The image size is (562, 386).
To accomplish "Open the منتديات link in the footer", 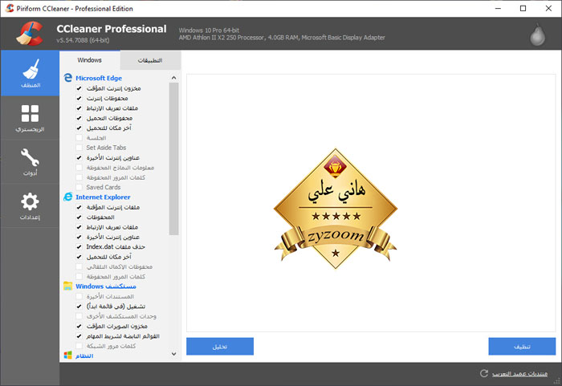I will tap(519, 374).
